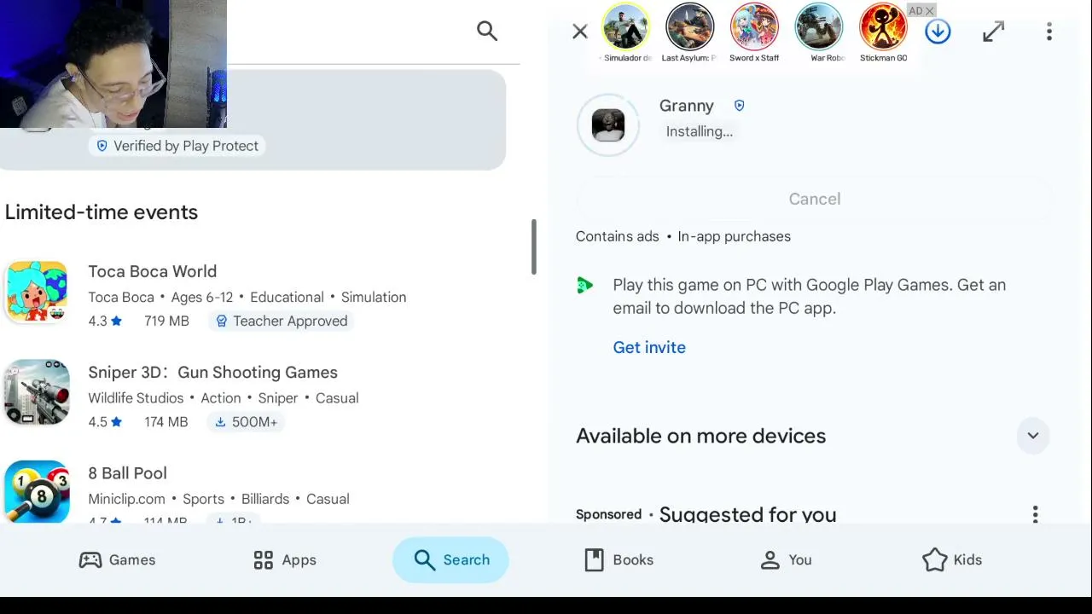1092x614 pixels.
Task: Open the Books tab
Action: pos(619,559)
